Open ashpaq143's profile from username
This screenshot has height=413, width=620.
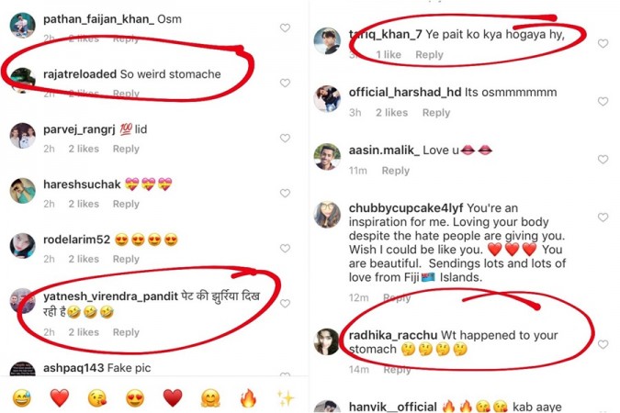73,368
